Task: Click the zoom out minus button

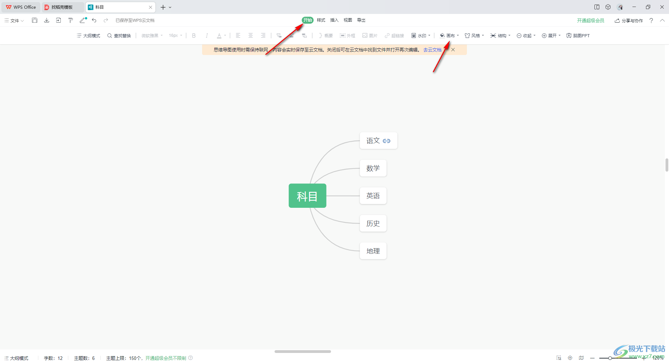Action: click(x=592, y=358)
